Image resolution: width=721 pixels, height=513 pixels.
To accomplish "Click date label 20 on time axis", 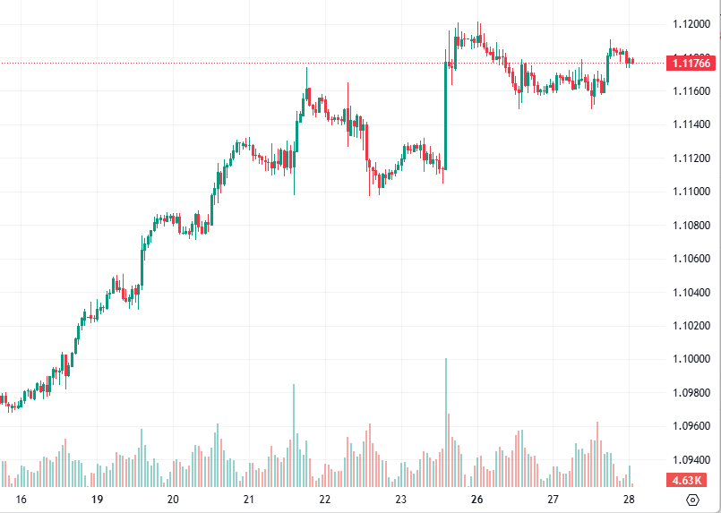I will coord(174,500).
